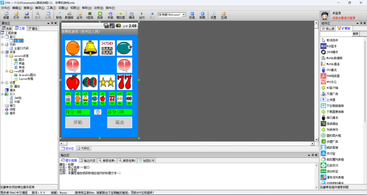Close the 输出区 panel

pyautogui.click(x=316, y=155)
